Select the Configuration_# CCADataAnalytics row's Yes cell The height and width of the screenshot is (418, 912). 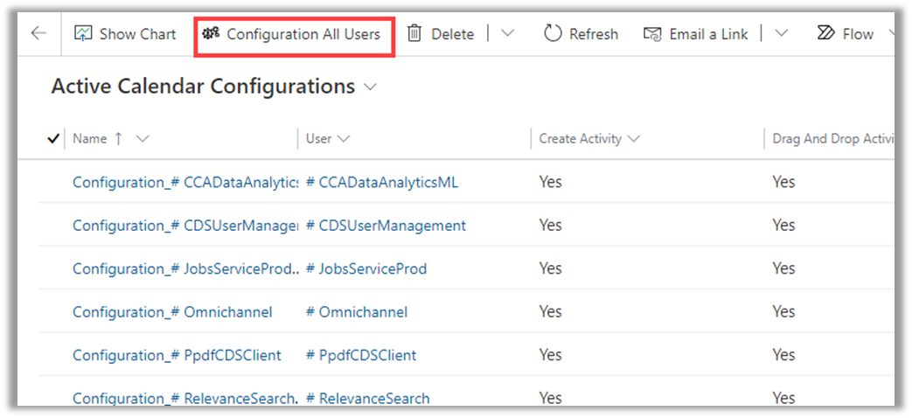point(550,182)
